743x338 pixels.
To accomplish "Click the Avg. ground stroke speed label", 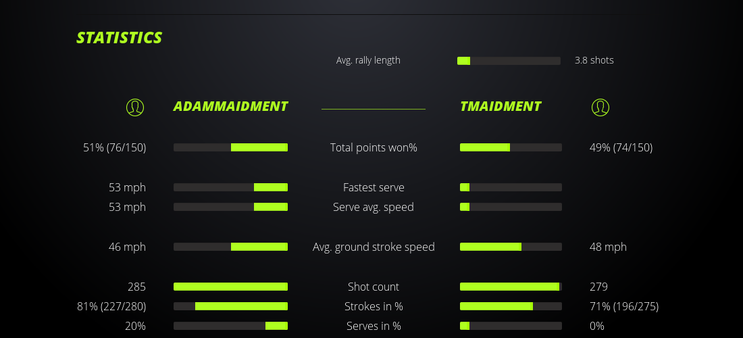I will pos(374,247).
